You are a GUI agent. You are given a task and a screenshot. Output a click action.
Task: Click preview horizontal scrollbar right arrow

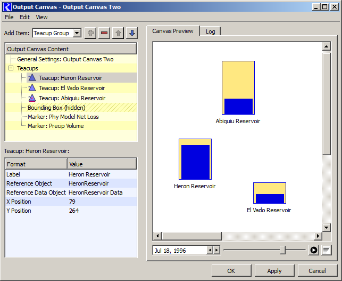318,236
